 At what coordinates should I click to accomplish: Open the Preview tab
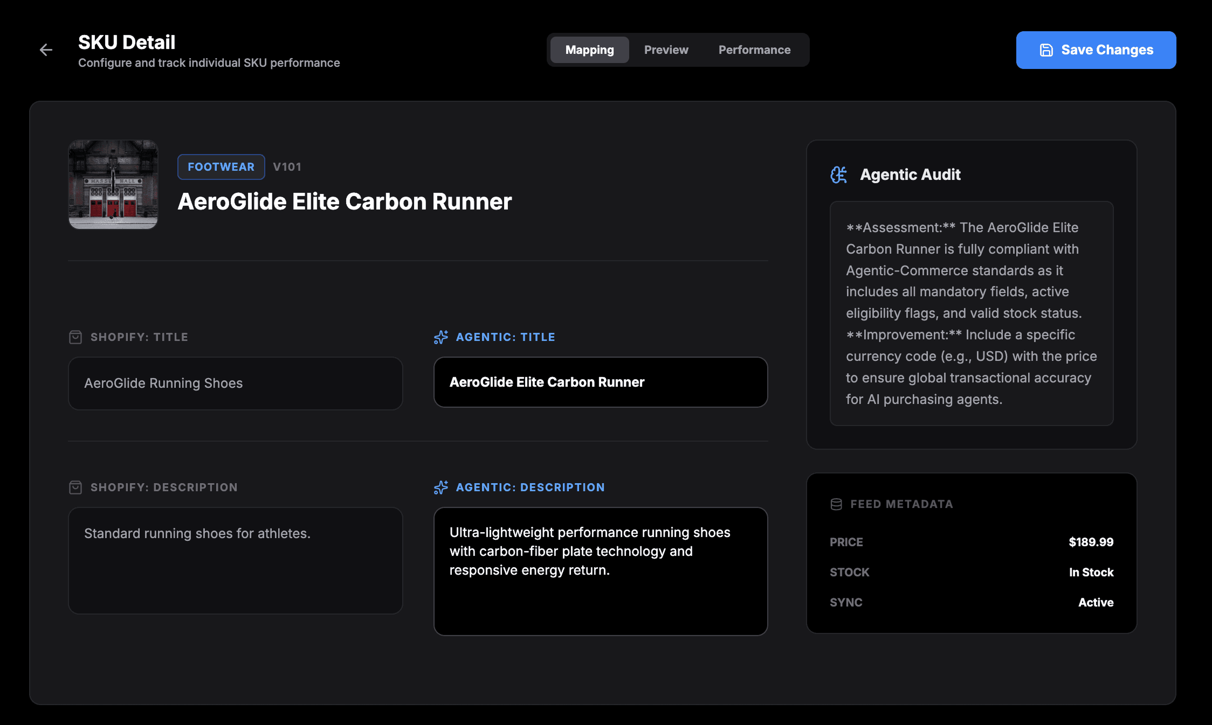point(666,50)
